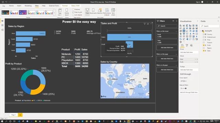Click the filter icon on Sales and Profit visual
220x123 pixels.
pyautogui.click(x=144, y=24)
